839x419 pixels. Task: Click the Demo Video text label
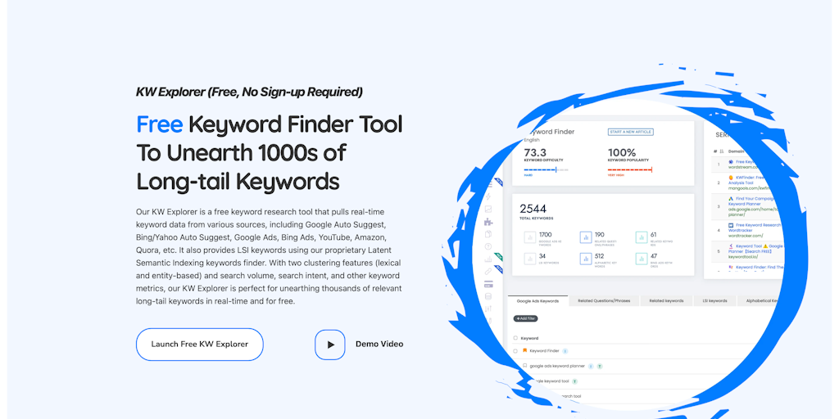379,345
